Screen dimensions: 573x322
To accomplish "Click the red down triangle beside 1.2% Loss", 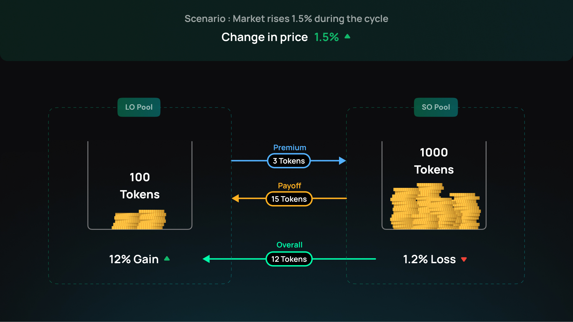I will pyautogui.click(x=464, y=259).
